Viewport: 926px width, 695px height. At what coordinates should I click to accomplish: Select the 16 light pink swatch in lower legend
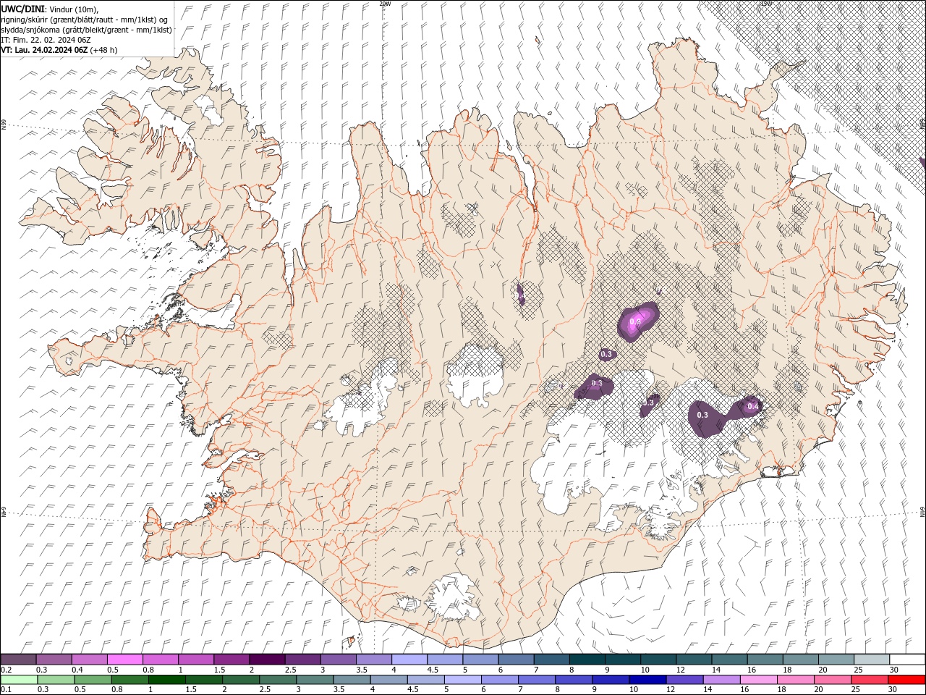(x=759, y=680)
